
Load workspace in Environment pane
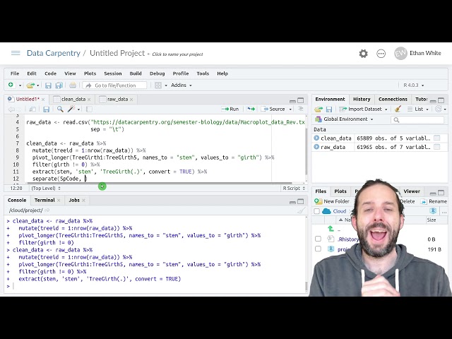(319, 109)
